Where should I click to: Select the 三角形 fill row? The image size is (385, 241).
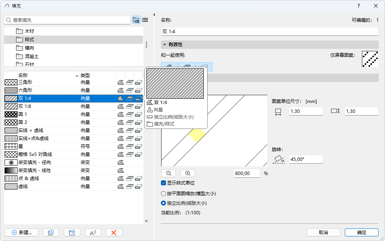pyautogui.click(x=73, y=82)
